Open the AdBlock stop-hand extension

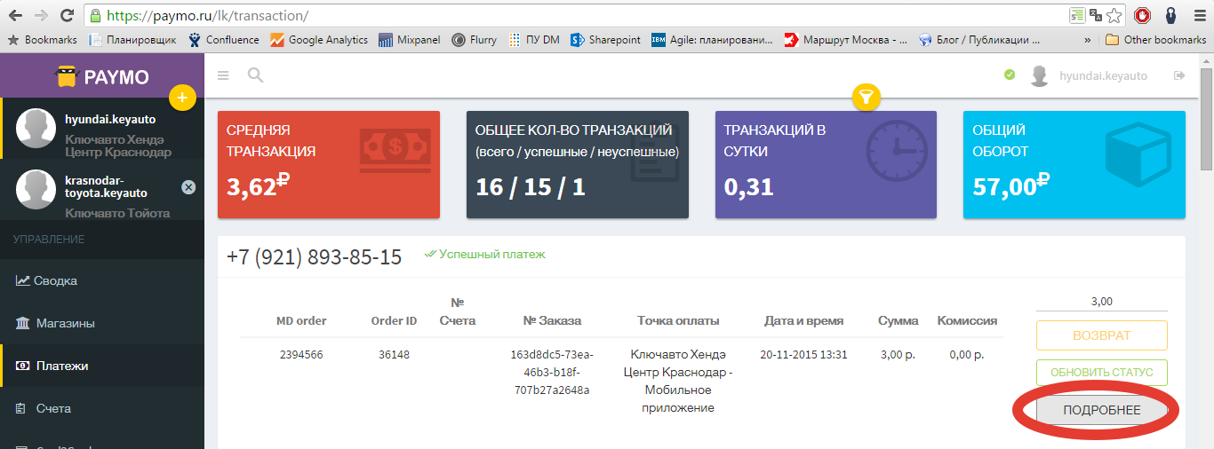coord(1143,15)
